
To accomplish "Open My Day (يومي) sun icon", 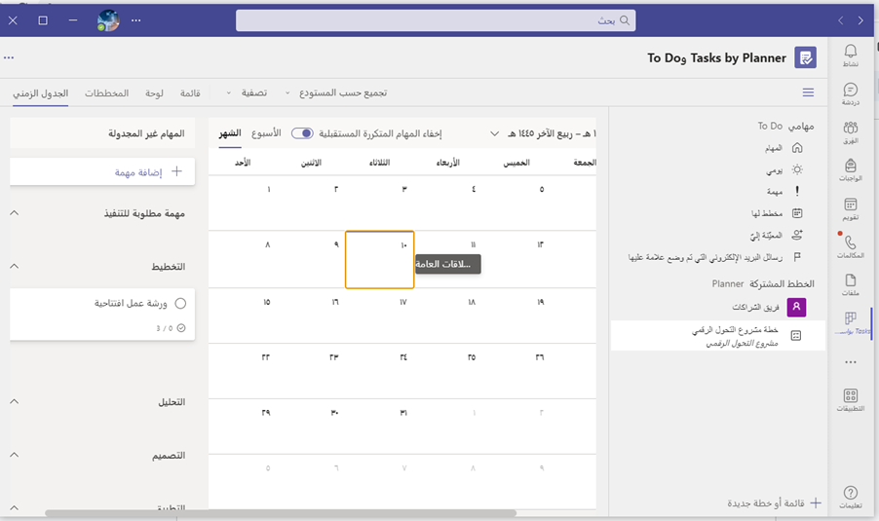I will pyautogui.click(x=797, y=169).
